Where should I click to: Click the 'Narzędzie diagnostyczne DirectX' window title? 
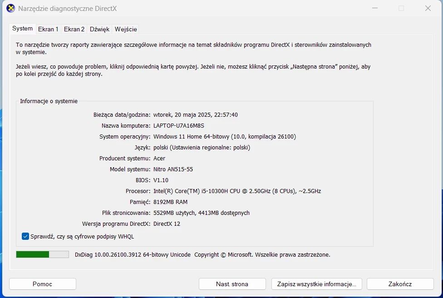68,9
